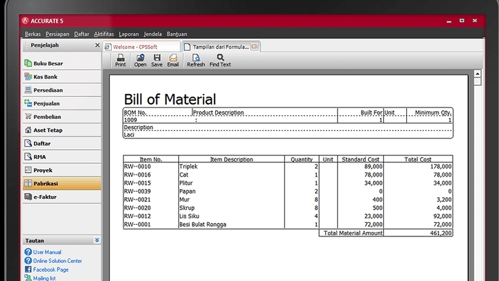Click the Bill of Material heading
The width and height of the screenshot is (499, 281).
tap(170, 99)
